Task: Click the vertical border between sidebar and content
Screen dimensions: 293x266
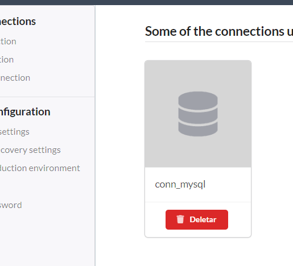Action: pyautogui.click(x=95, y=136)
